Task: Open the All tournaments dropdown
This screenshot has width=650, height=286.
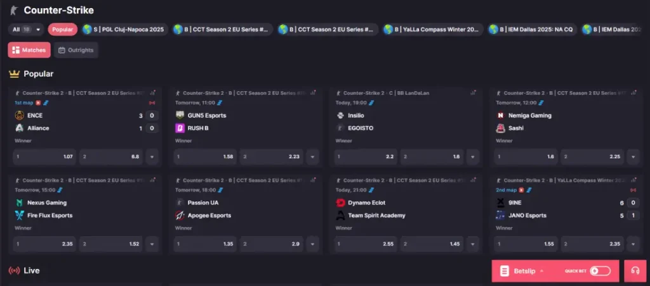Action: pyautogui.click(x=26, y=29)
